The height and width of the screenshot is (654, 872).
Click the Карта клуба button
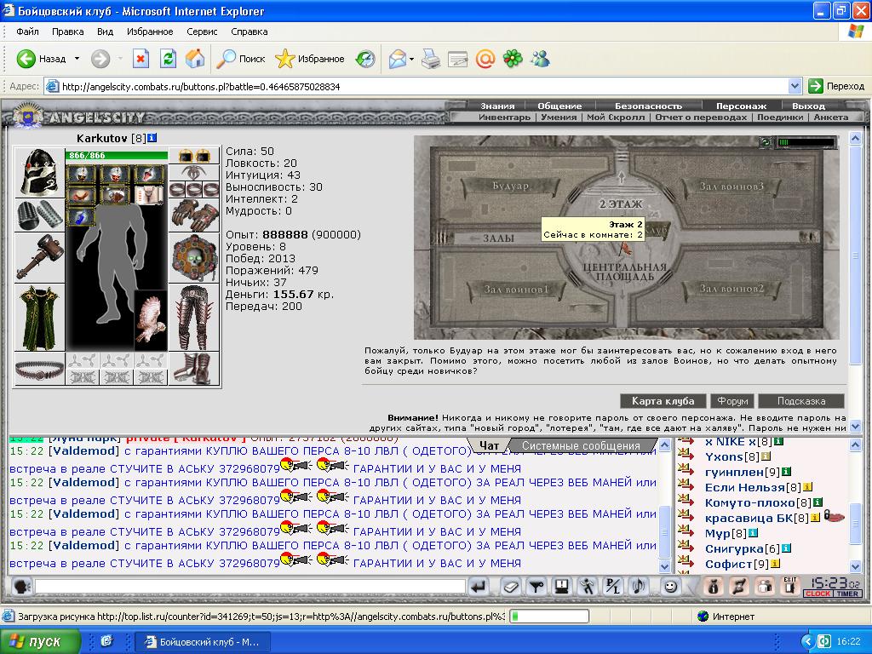663,401
